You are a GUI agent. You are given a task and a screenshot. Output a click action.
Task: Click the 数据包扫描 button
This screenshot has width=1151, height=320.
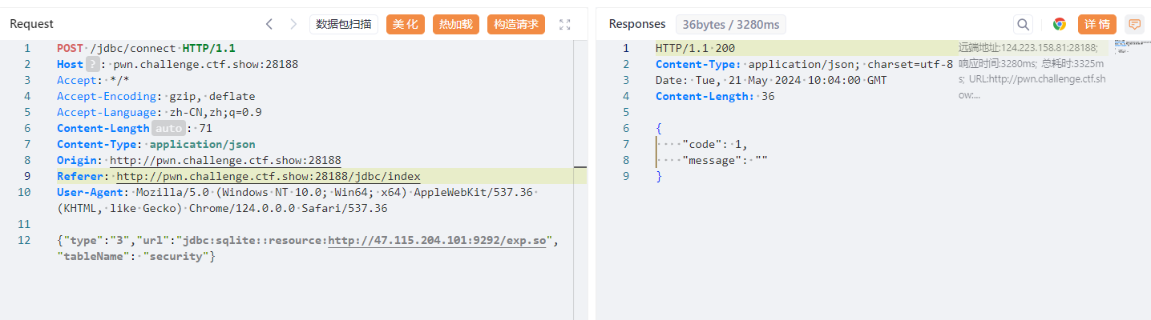pyautogui.click(x=344, y=24)
